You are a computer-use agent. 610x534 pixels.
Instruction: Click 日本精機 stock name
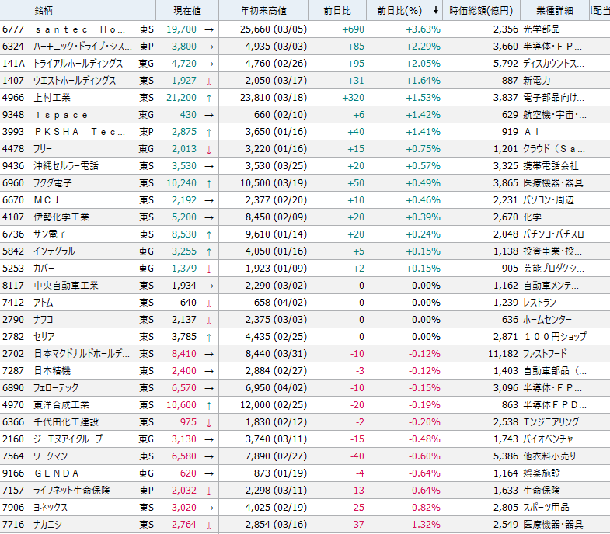(52, 371)
